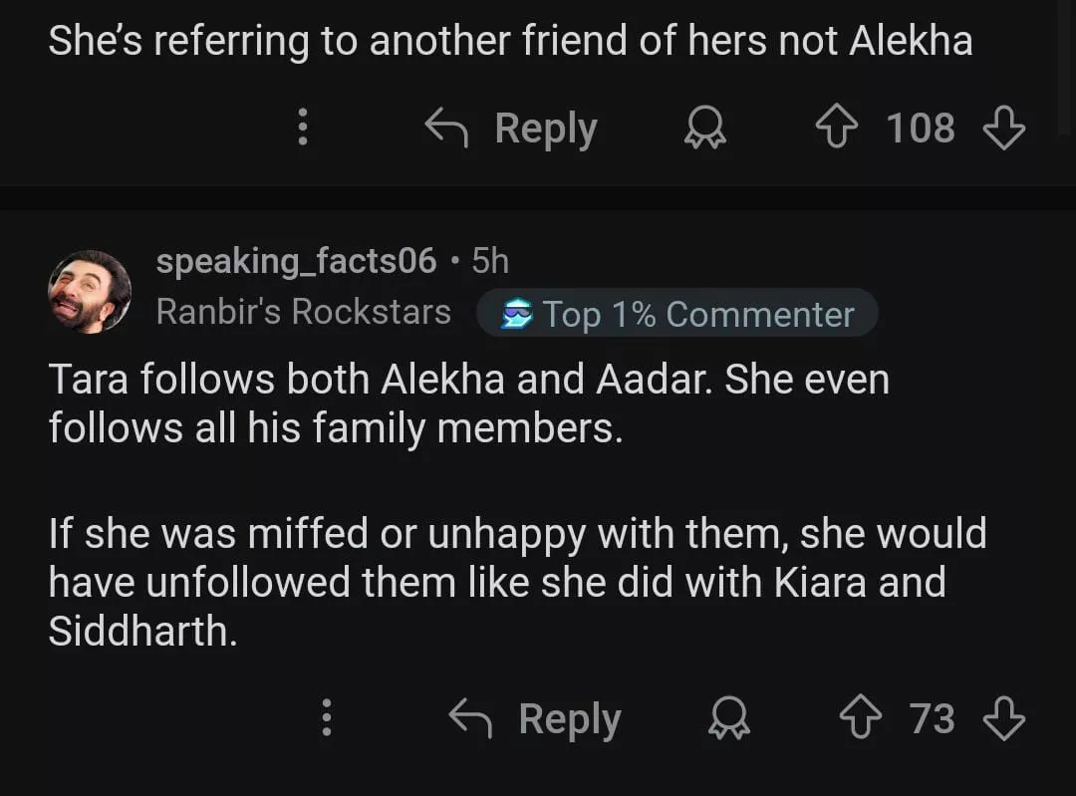Screen dimensions: 1076x796
Task: Give an award to the Alekha friend comment
Action: [x=705, y=129]
